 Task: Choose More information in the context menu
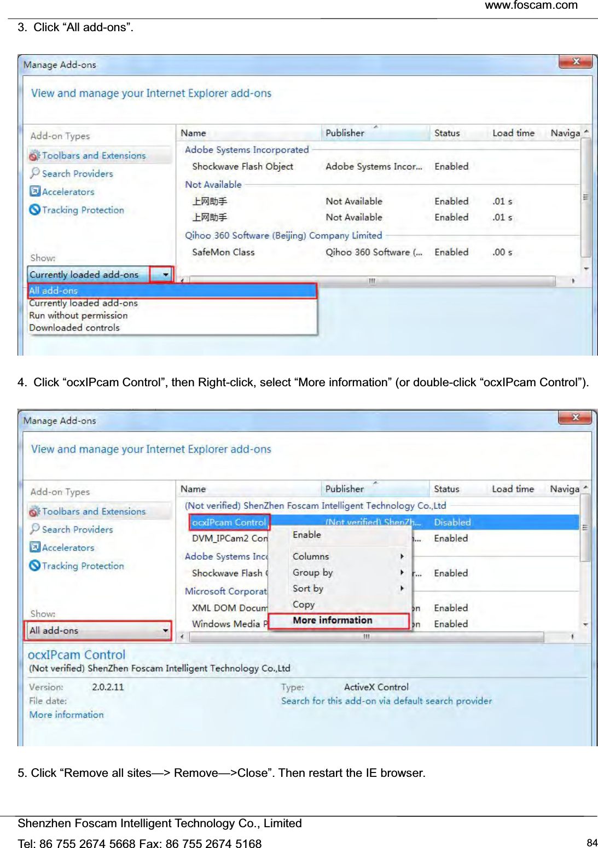point(340,620)
